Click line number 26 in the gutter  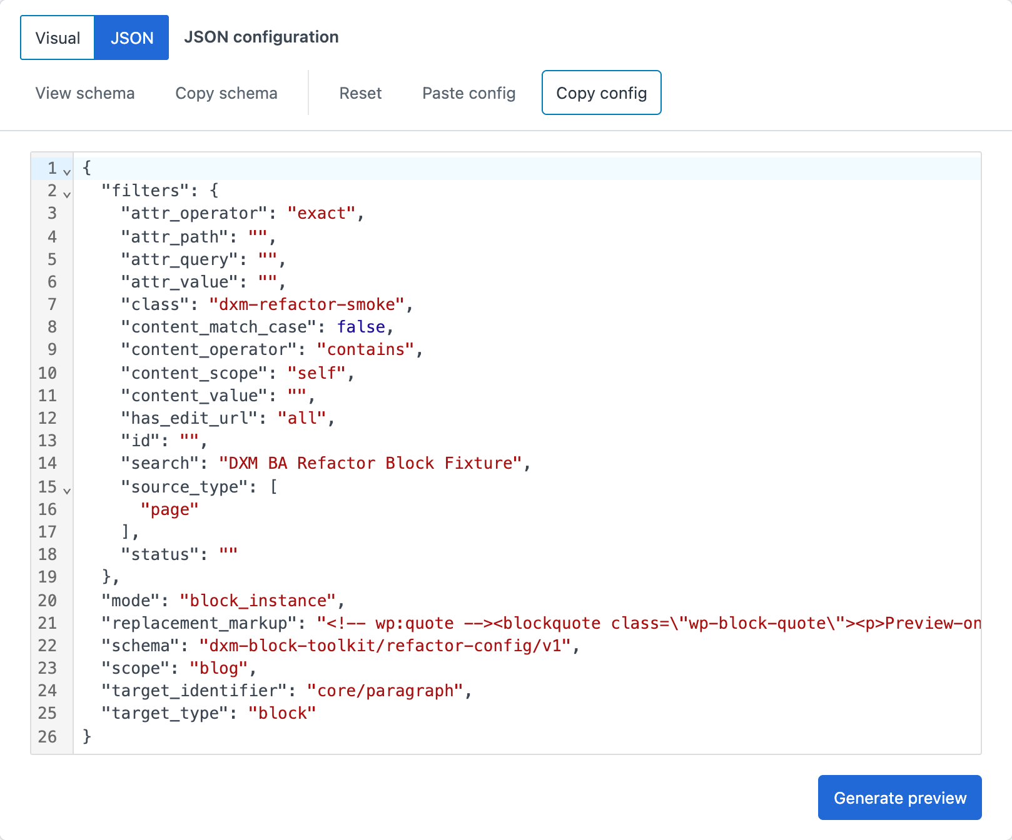pos(48,737)
